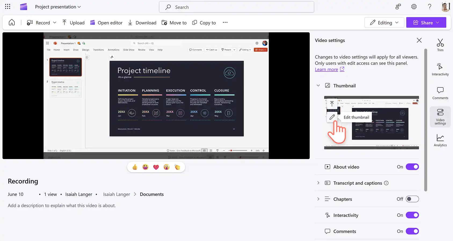React with the heart emoji

point(156,167)
